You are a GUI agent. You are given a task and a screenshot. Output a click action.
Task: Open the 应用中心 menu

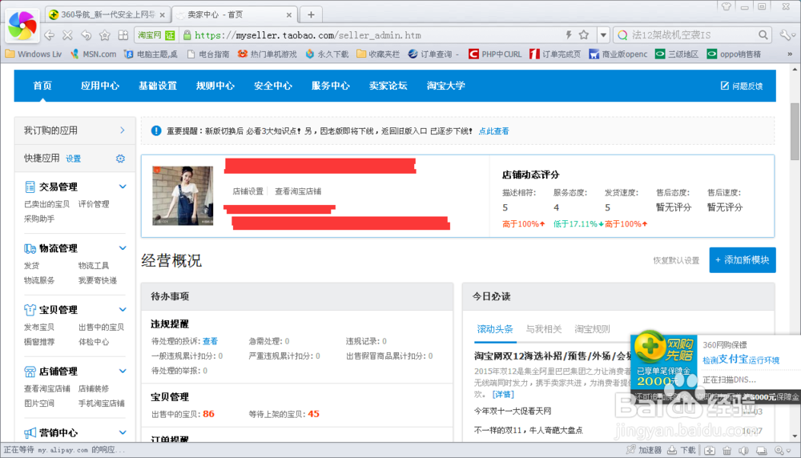(x=100, y=86)
